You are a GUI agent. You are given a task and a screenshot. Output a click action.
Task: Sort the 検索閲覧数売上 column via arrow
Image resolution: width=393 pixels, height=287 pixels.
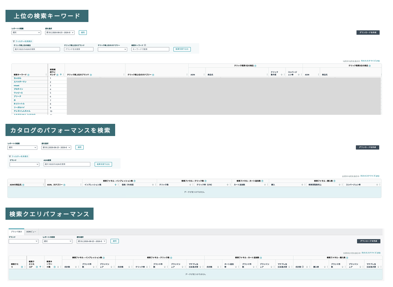(340, 185)
